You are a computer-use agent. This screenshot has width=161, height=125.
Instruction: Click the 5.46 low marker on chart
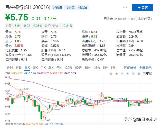pyautogui.click(x=48, y=120)
